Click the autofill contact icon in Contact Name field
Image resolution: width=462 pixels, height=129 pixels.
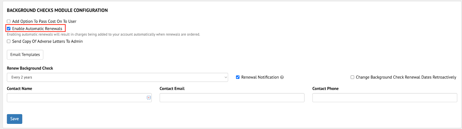point(149,98)
